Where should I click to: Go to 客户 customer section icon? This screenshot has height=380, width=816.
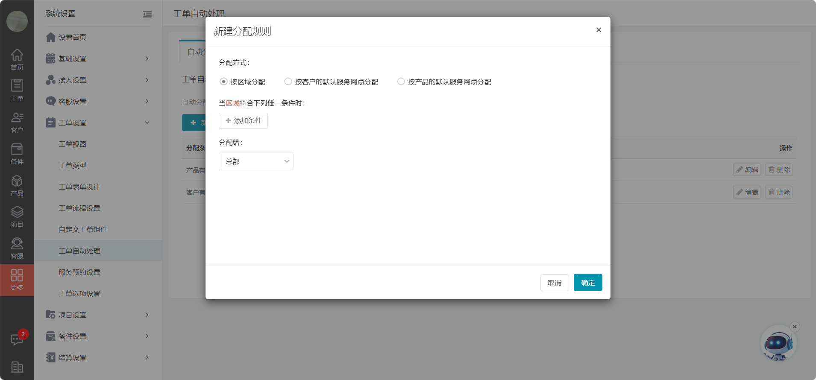click(17, 122)
